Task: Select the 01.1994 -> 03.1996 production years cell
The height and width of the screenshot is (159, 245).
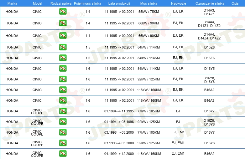Action: pyautogui.click(x=119, y=122)
